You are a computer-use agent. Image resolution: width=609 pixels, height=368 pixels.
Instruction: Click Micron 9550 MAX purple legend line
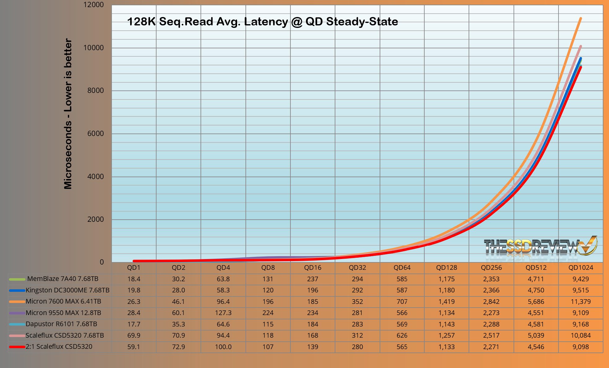tap(17, 313)
